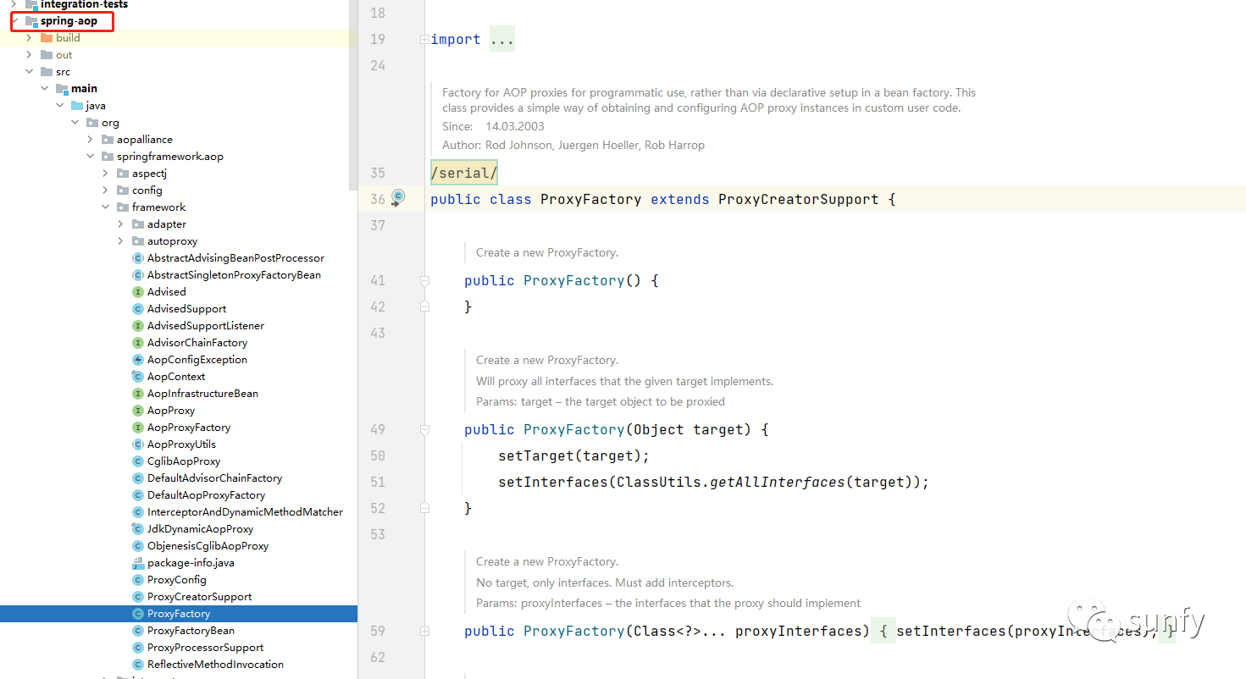Expand the config package

pyautogui.click(x=106, y=190)
